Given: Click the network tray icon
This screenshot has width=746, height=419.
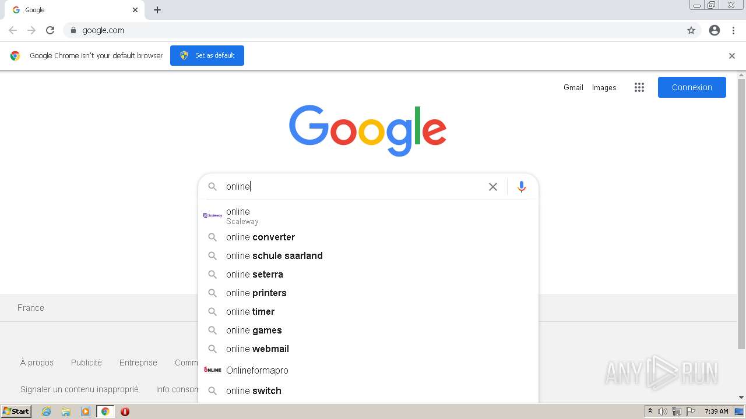Looking at the screenshot, I should [677, 411].
